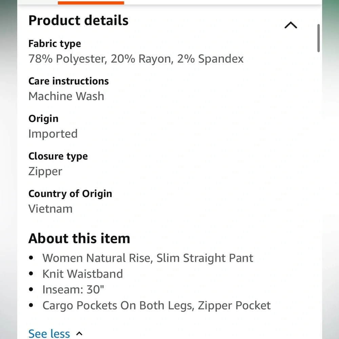Screen dimensions: 339x339
Task: Click the About this item heading
Action: coord(79,238)
